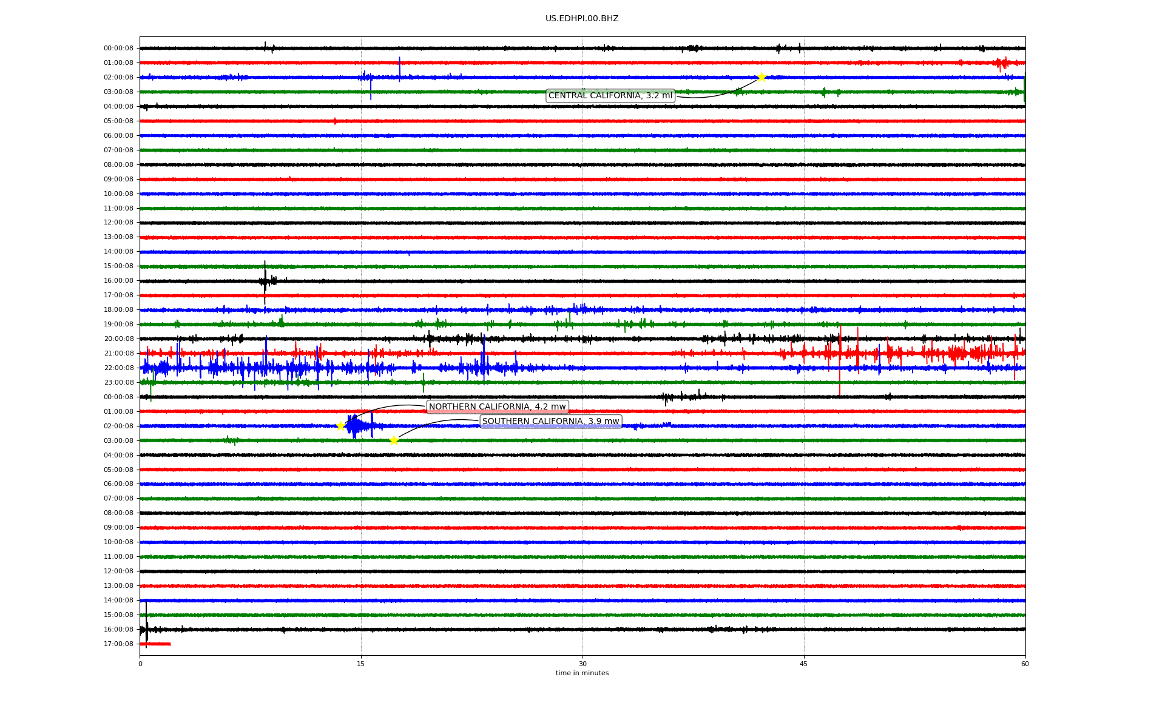Click the yellow star on Central California event

coord(761,77)
